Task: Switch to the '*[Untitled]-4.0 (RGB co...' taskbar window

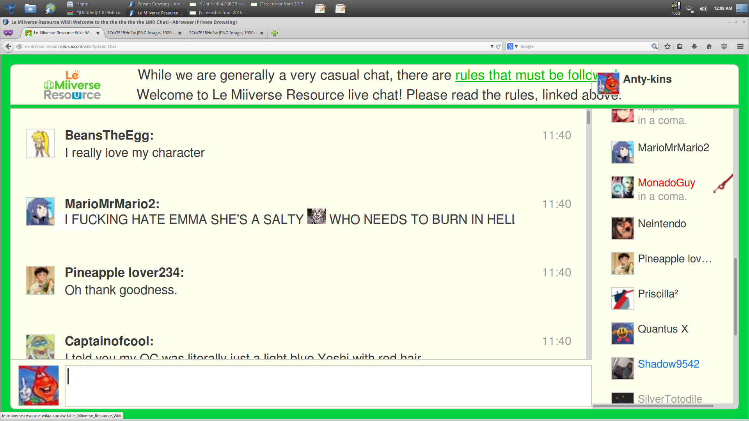Action: click(218, 4)
